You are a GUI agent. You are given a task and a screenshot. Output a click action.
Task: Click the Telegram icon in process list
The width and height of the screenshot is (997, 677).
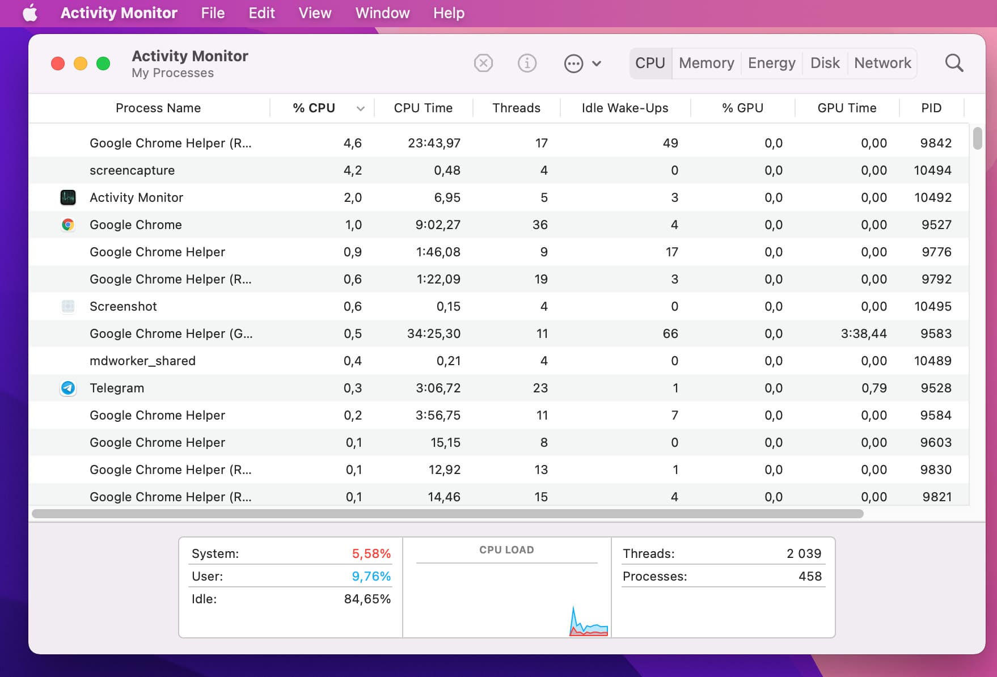point(68,388)
